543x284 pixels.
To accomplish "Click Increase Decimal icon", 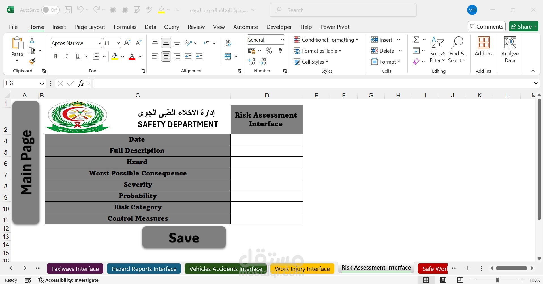I will [251, 61].
